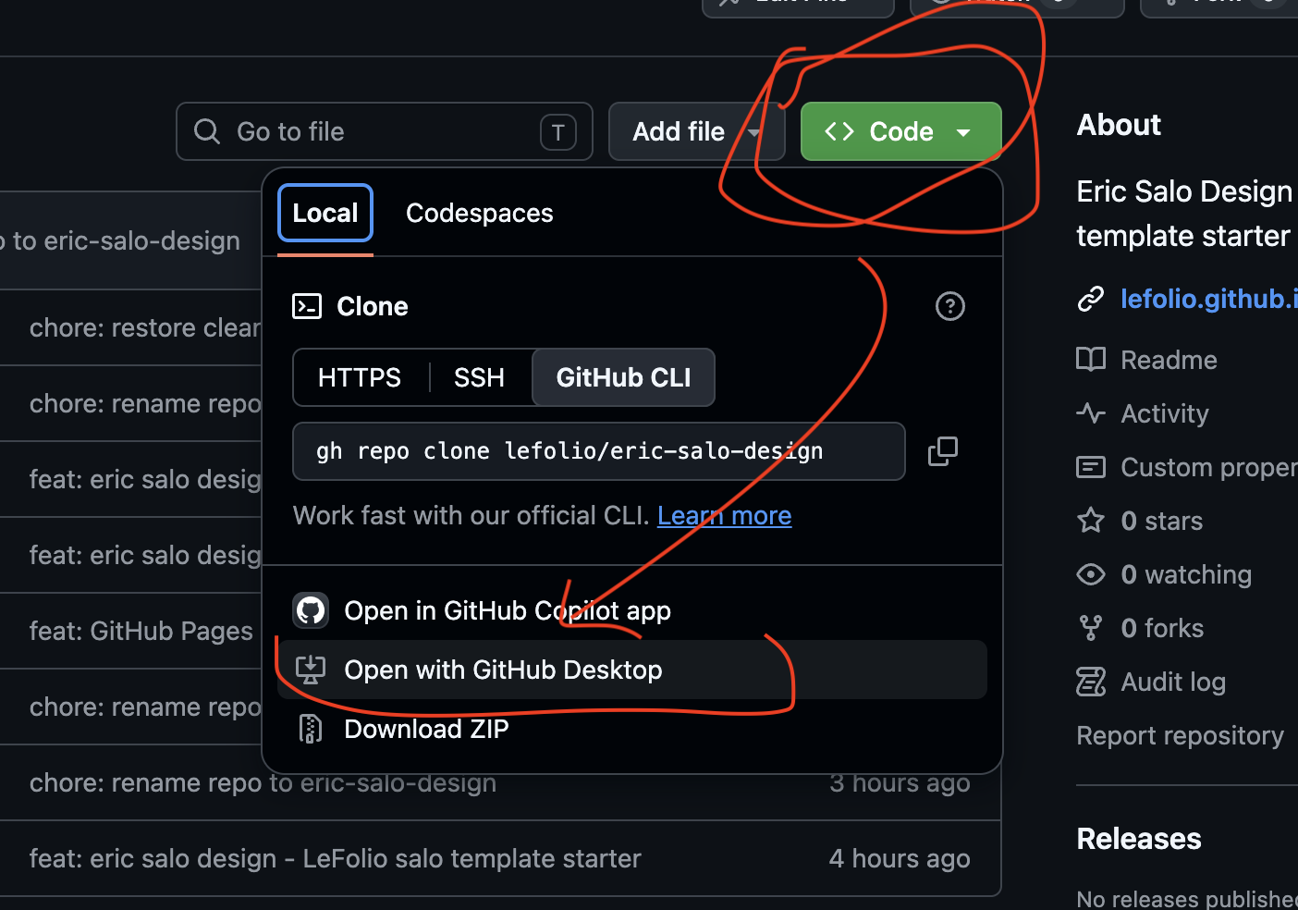
Task: Open the Activity link
Action: (x=1165, y=413)
